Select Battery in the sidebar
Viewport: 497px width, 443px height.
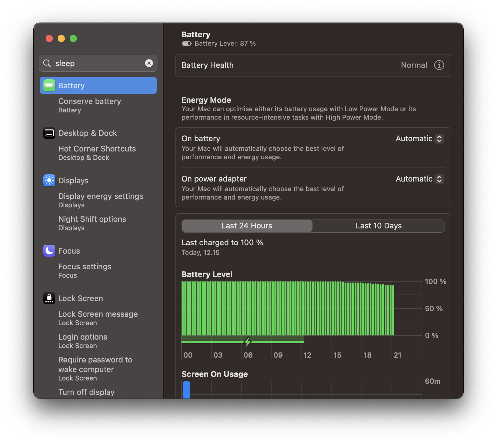[x=98, y=85]
